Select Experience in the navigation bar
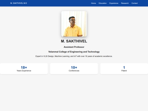The width and height of the screenshot is (148, 111). tap(114, 3)
